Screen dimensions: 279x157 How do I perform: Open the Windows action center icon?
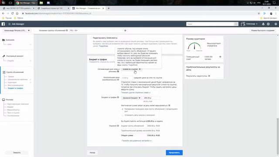pyautogui.click(x=274, y=3)
